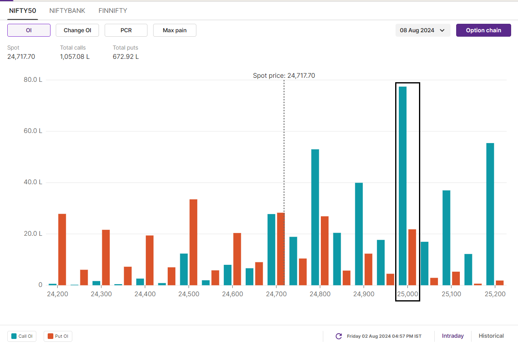Click the 24,700 strike put OI bar
518x345 pixels.
(x=281, y=249)
